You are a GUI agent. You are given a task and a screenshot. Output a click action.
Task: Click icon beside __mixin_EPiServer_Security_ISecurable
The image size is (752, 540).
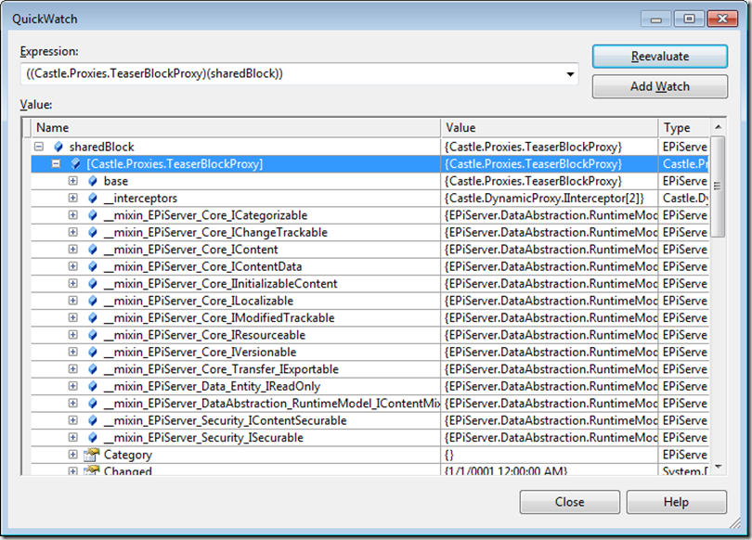(x=92, y=437)
